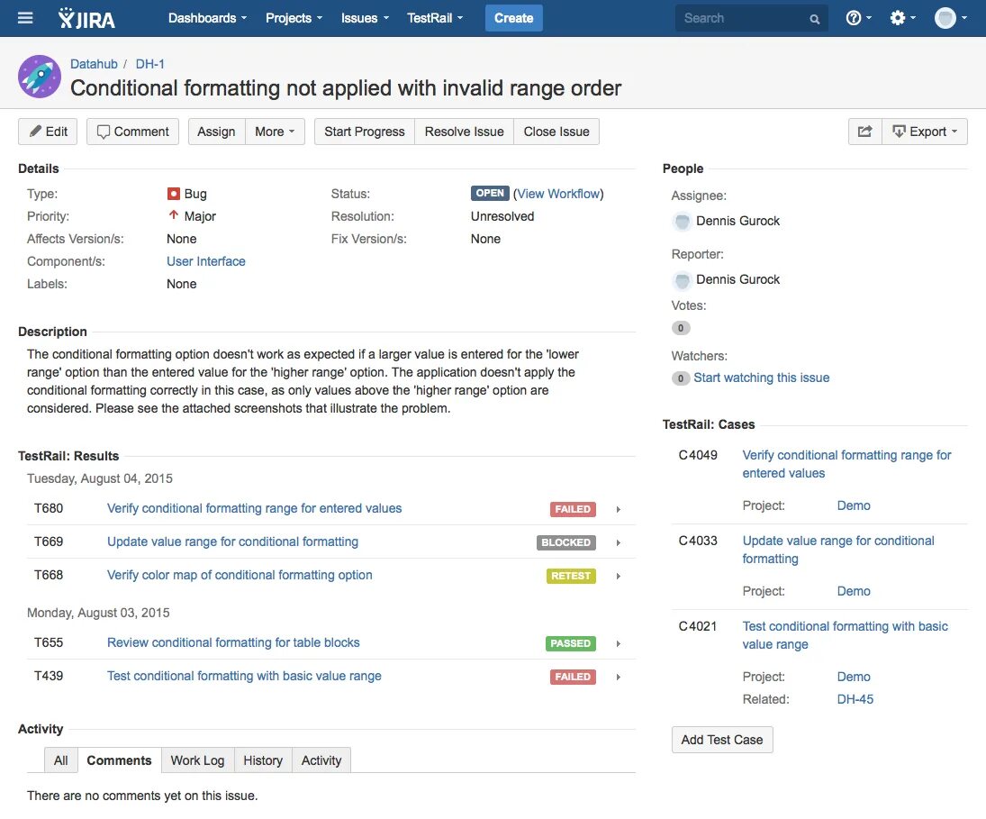
Task: Switch to the Work Log tab
Action: (197, 760)
